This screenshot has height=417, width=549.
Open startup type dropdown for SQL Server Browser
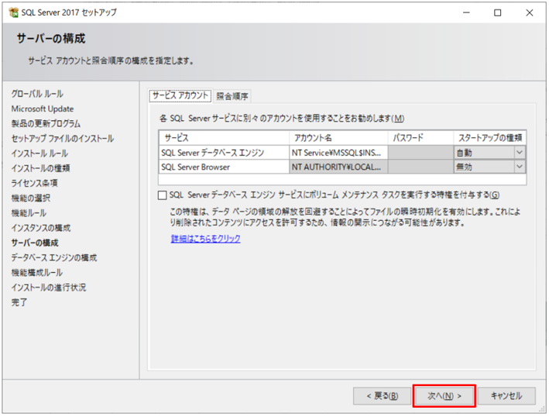520,167
